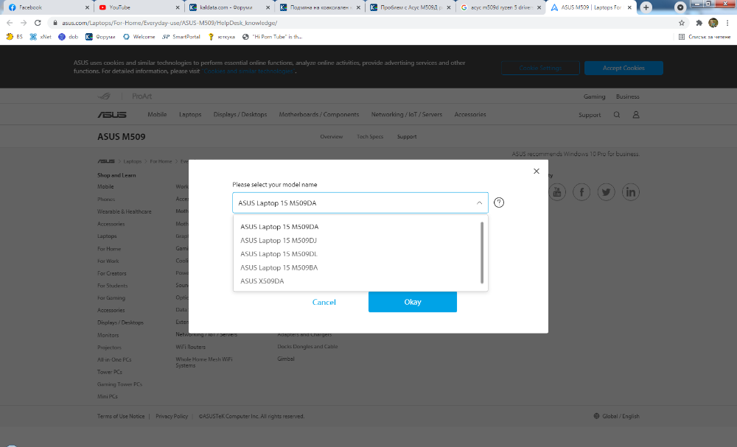Open the Accessories navigation menu
Image resolution: width=737 pixels, height=447 pixels.
(470, 115)
